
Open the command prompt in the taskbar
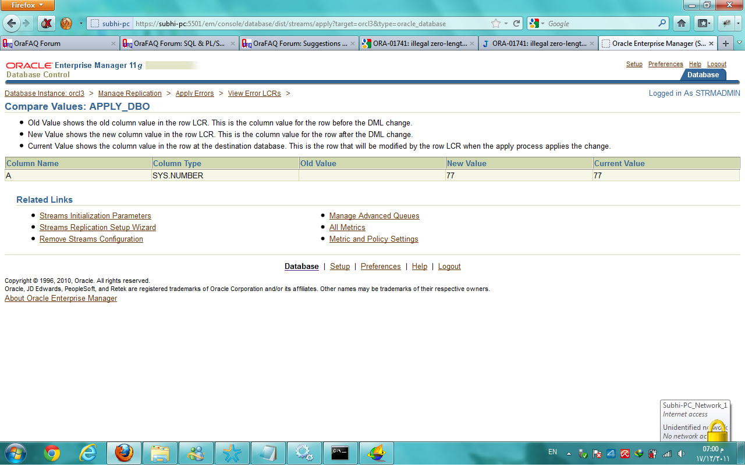[x=340, y=453]
